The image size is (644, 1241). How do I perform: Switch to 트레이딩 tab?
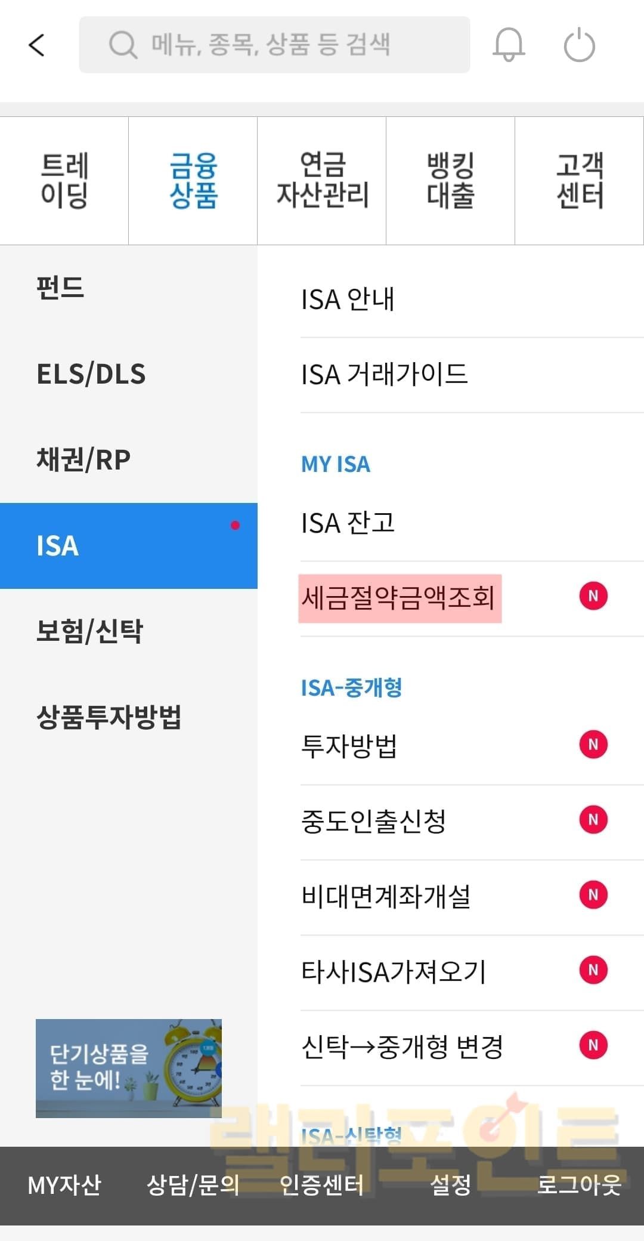tap(64, 181)
